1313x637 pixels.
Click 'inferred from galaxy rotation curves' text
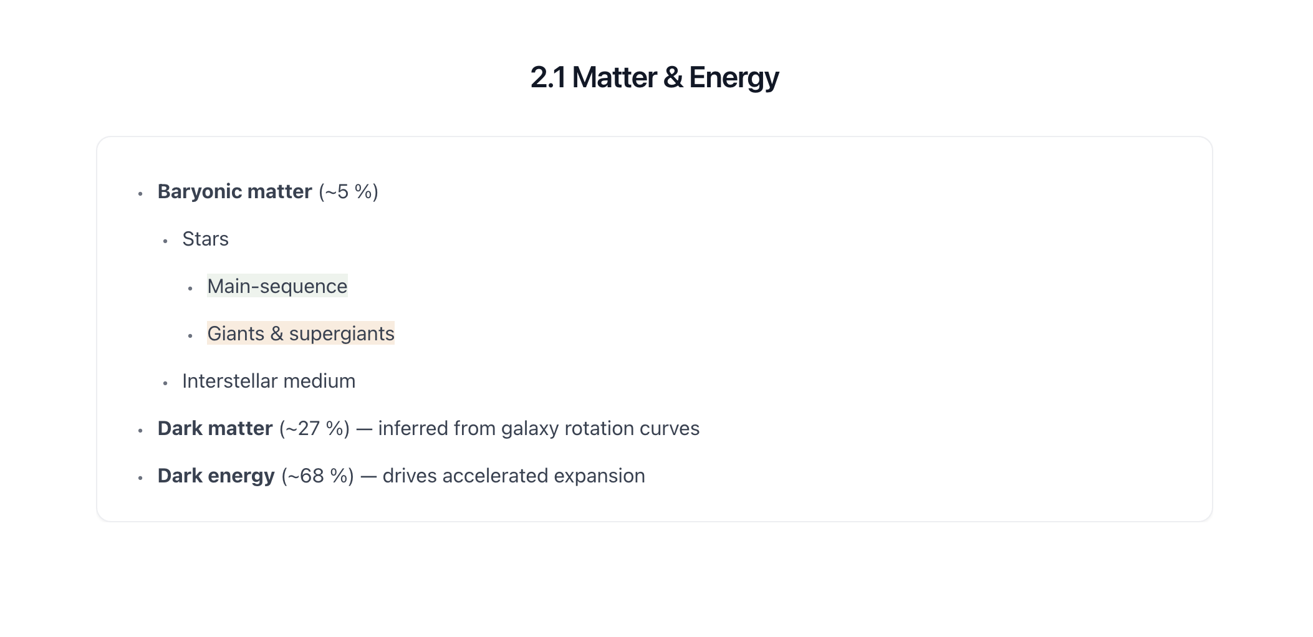pos(539,428)
